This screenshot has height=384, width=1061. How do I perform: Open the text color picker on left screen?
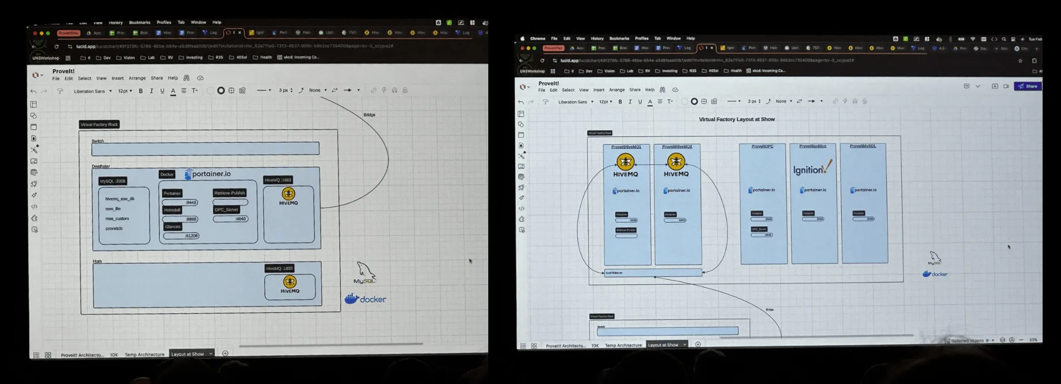pyautogui.click(x=173, y=91)
